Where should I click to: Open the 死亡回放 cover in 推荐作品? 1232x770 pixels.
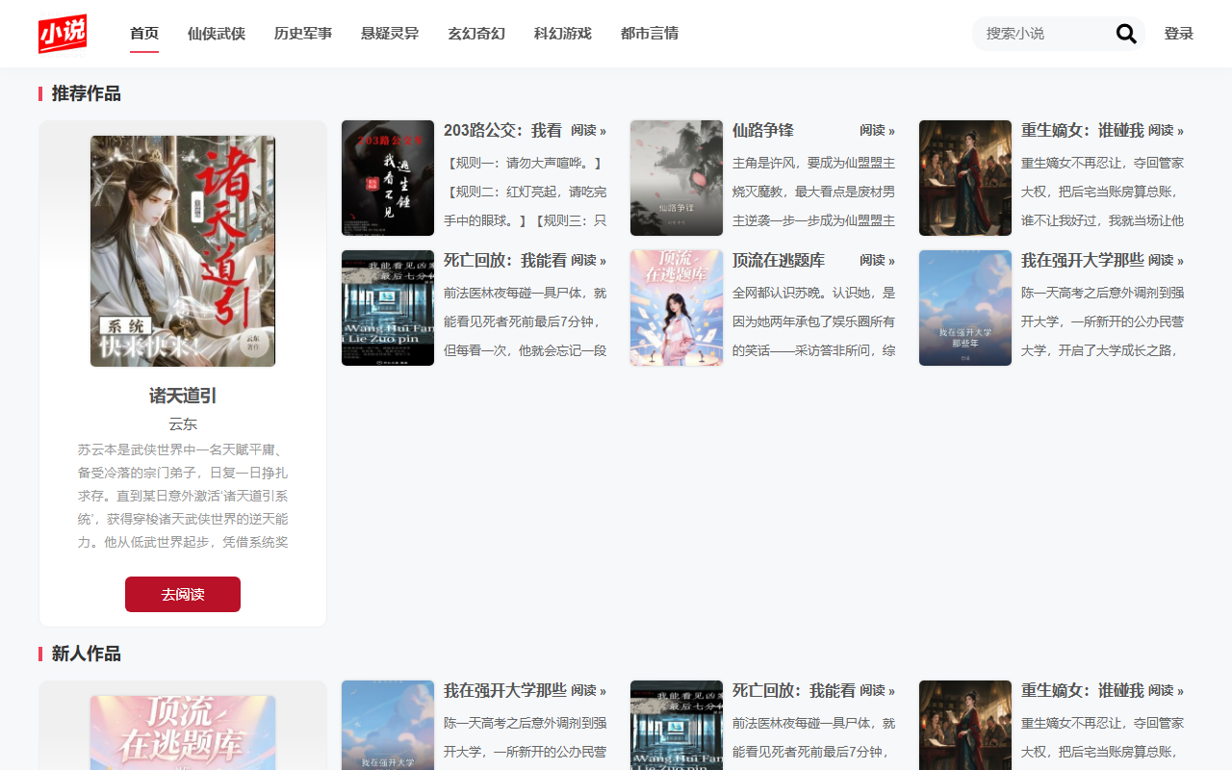(x=388, y=308)
